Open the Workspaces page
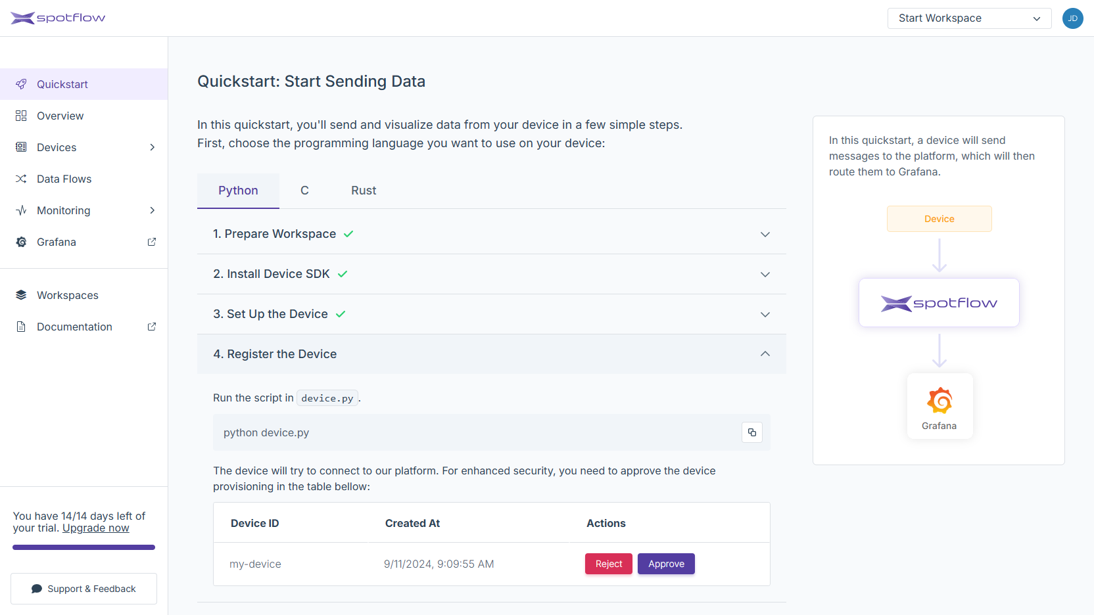 click(84, 295)
